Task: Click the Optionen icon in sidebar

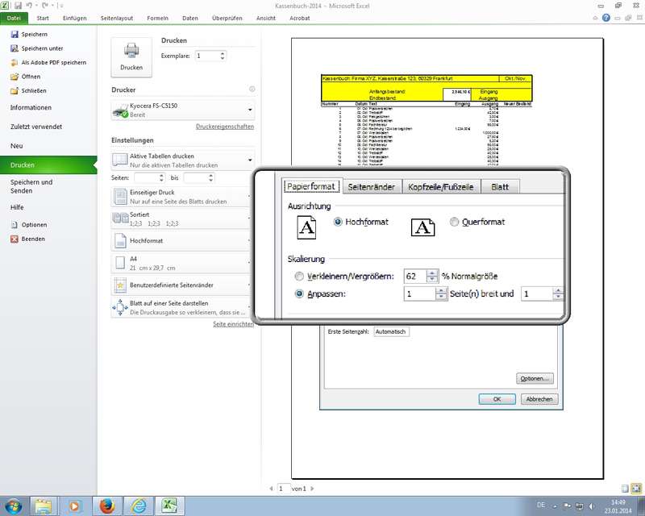Action: pyautogui.click(x=15, y=225)
